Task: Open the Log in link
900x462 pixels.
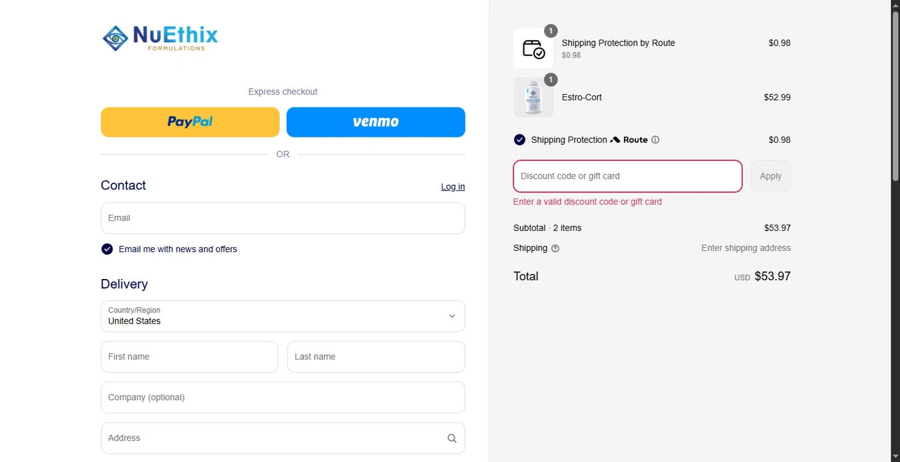Action: click(x=453, y=187)
